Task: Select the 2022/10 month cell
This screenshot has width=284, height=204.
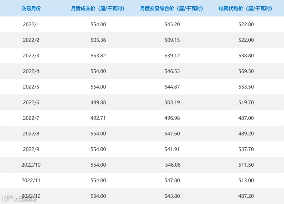Action: 31,165
